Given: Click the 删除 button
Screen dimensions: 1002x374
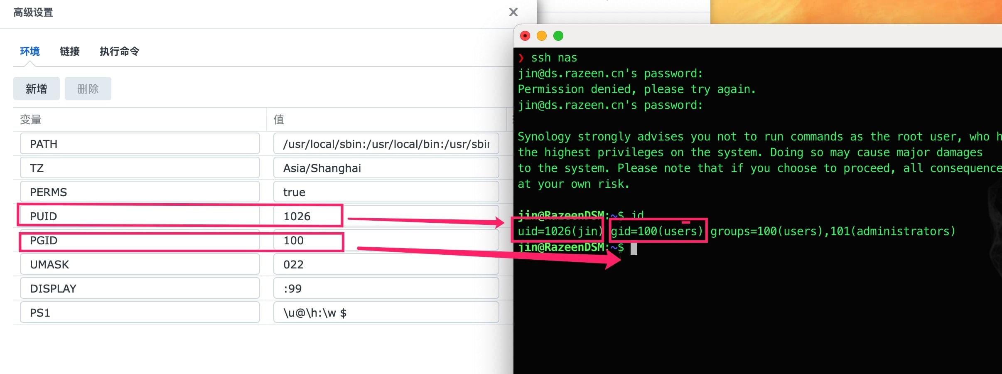Looking at the screenshot, I should (88, 89).
